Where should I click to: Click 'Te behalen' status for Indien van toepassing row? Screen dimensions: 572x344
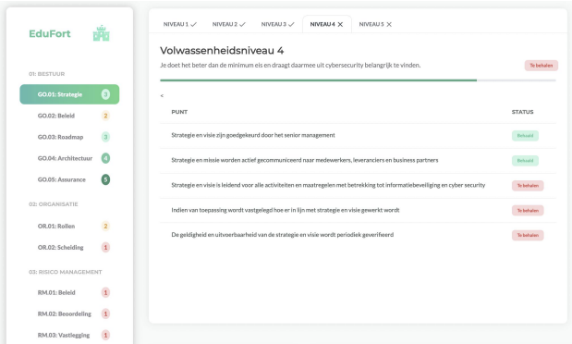pos(528,210)
